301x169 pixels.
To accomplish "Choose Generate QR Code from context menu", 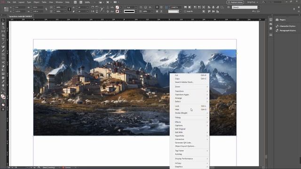I will (190, 143).
